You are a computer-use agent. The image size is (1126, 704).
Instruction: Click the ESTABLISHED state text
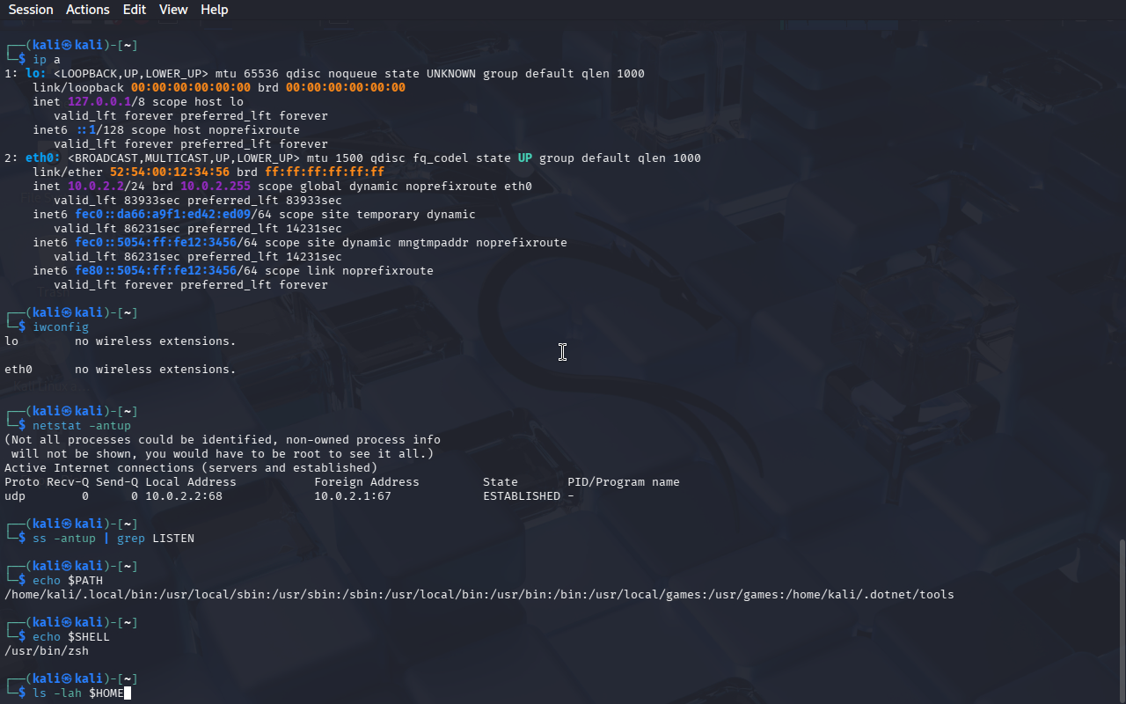[522, 496]
